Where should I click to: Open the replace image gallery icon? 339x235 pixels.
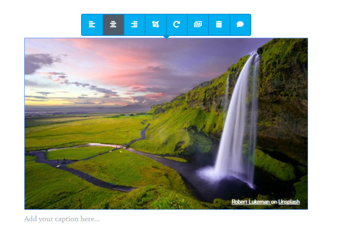coord(198,25)
